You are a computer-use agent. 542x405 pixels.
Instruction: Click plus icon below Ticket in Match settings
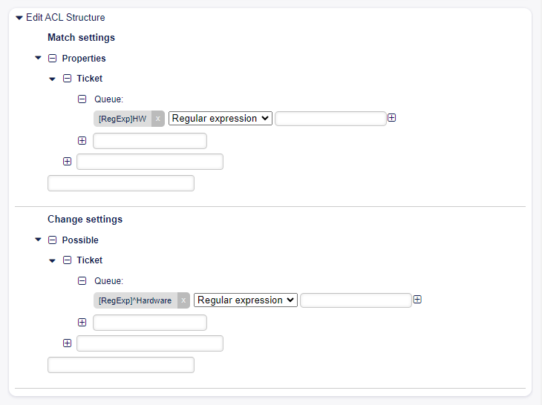(67, 161)
